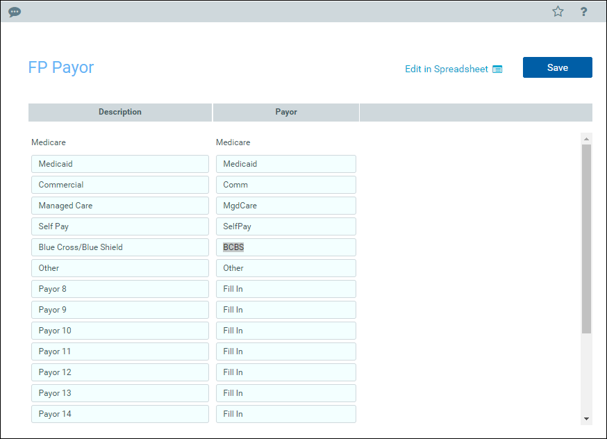Select the Description column header
Viewport: 607px width, 439px height.
click(x=120, y=113)
